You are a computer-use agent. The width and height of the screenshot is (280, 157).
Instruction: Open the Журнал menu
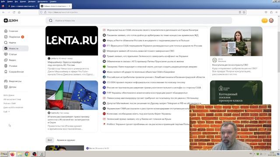pyautogui.click(x=23, y=1)
